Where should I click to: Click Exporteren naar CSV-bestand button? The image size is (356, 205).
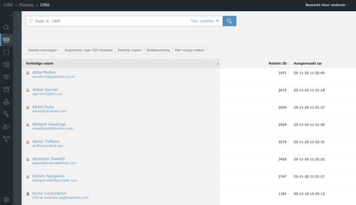coord(87,50)
